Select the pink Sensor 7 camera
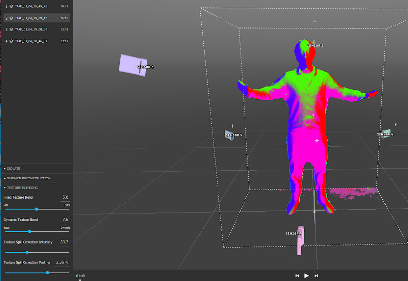 click(x=300, y=241)
